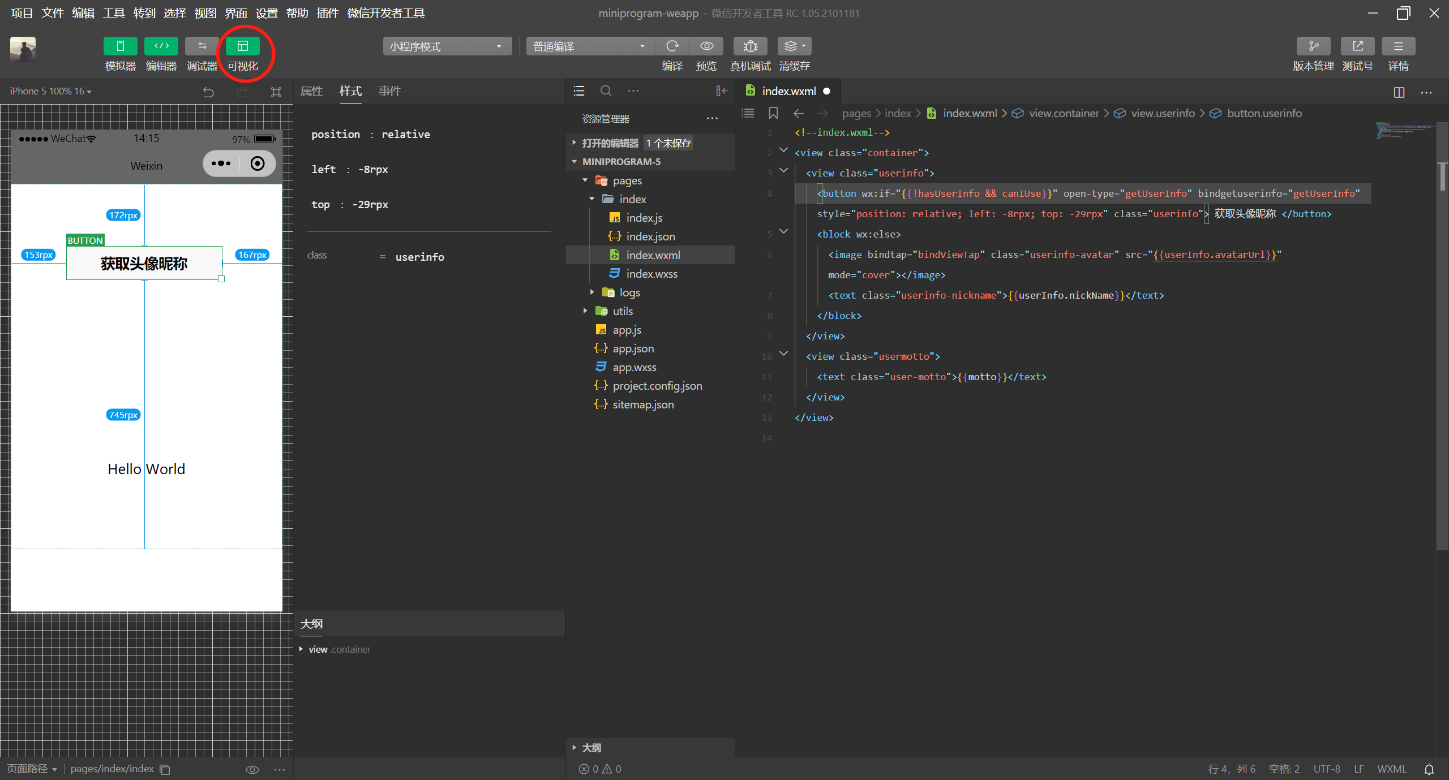Image resolution: width=1449 pixels, height=780 pixels.
Task: Click the undo arrow in simulator toolbar
Action: point(208,92)
